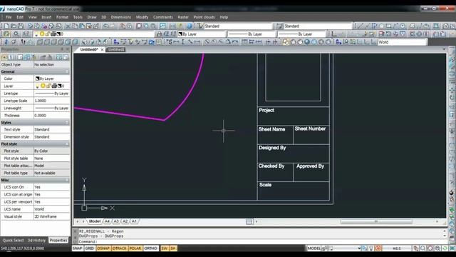Screen dimensions: 456x257
Task: Open the layer selection dropdown in toolbar
Action: point(93,34)
